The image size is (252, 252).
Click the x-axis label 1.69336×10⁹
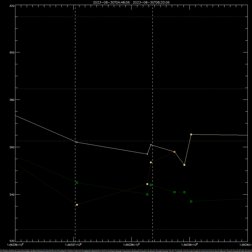click(15, 245)
